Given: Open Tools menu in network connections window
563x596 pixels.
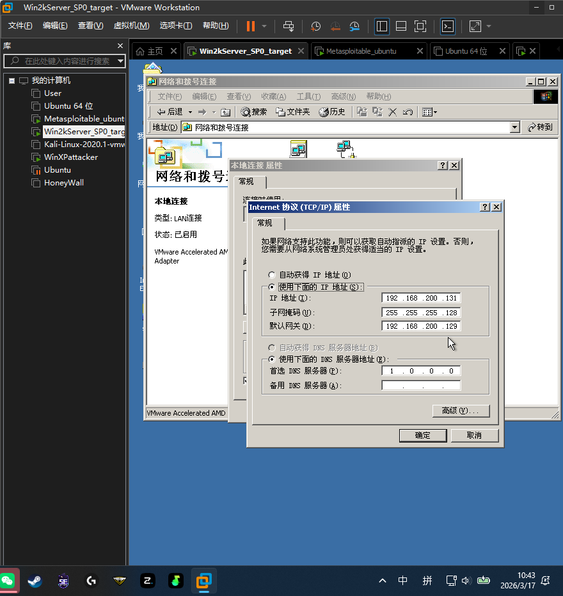Looking at the screenshot, I should coord(308,97).
